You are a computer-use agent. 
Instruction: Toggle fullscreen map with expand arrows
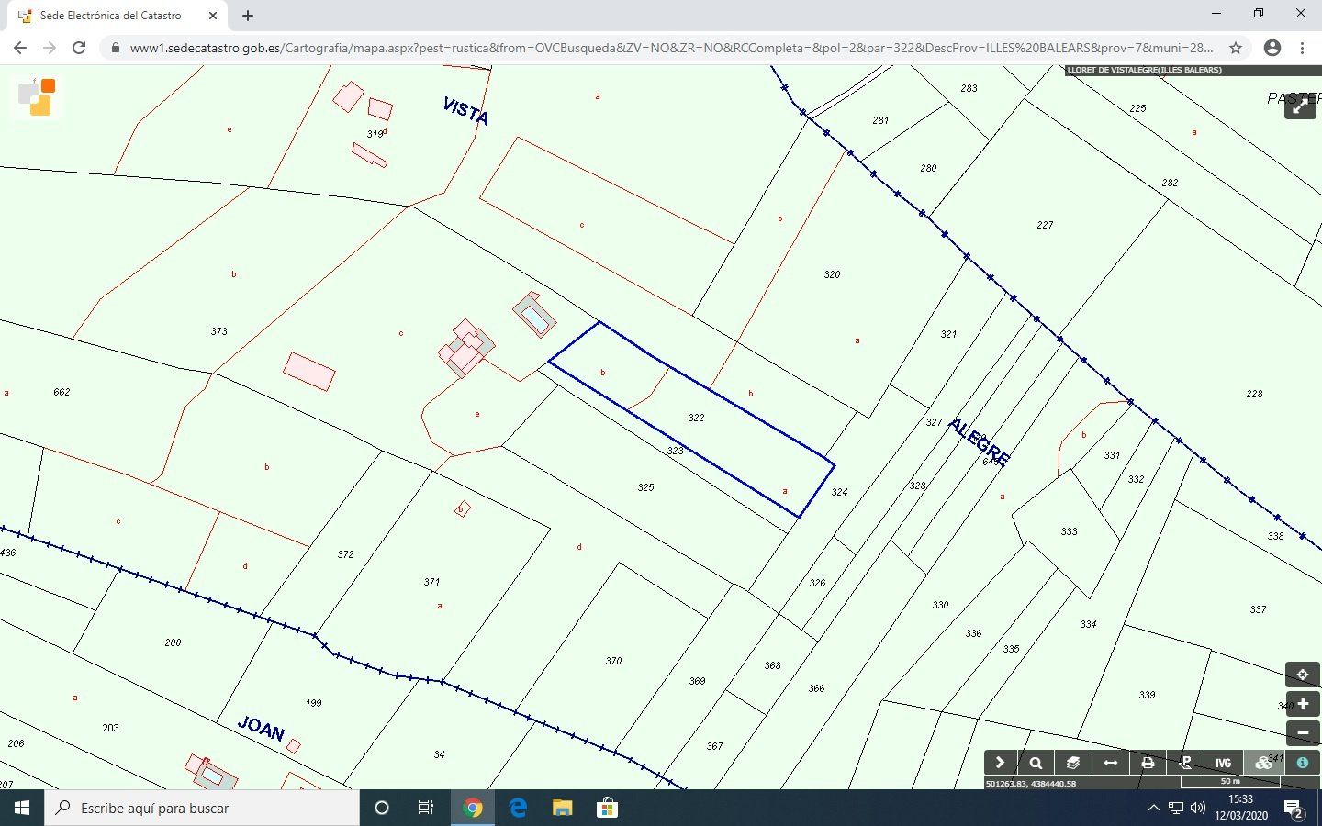(x=1300, y=106)
